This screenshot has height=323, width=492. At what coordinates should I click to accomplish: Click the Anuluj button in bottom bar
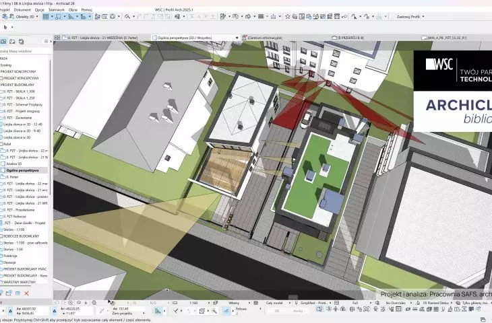pos(298,311)
